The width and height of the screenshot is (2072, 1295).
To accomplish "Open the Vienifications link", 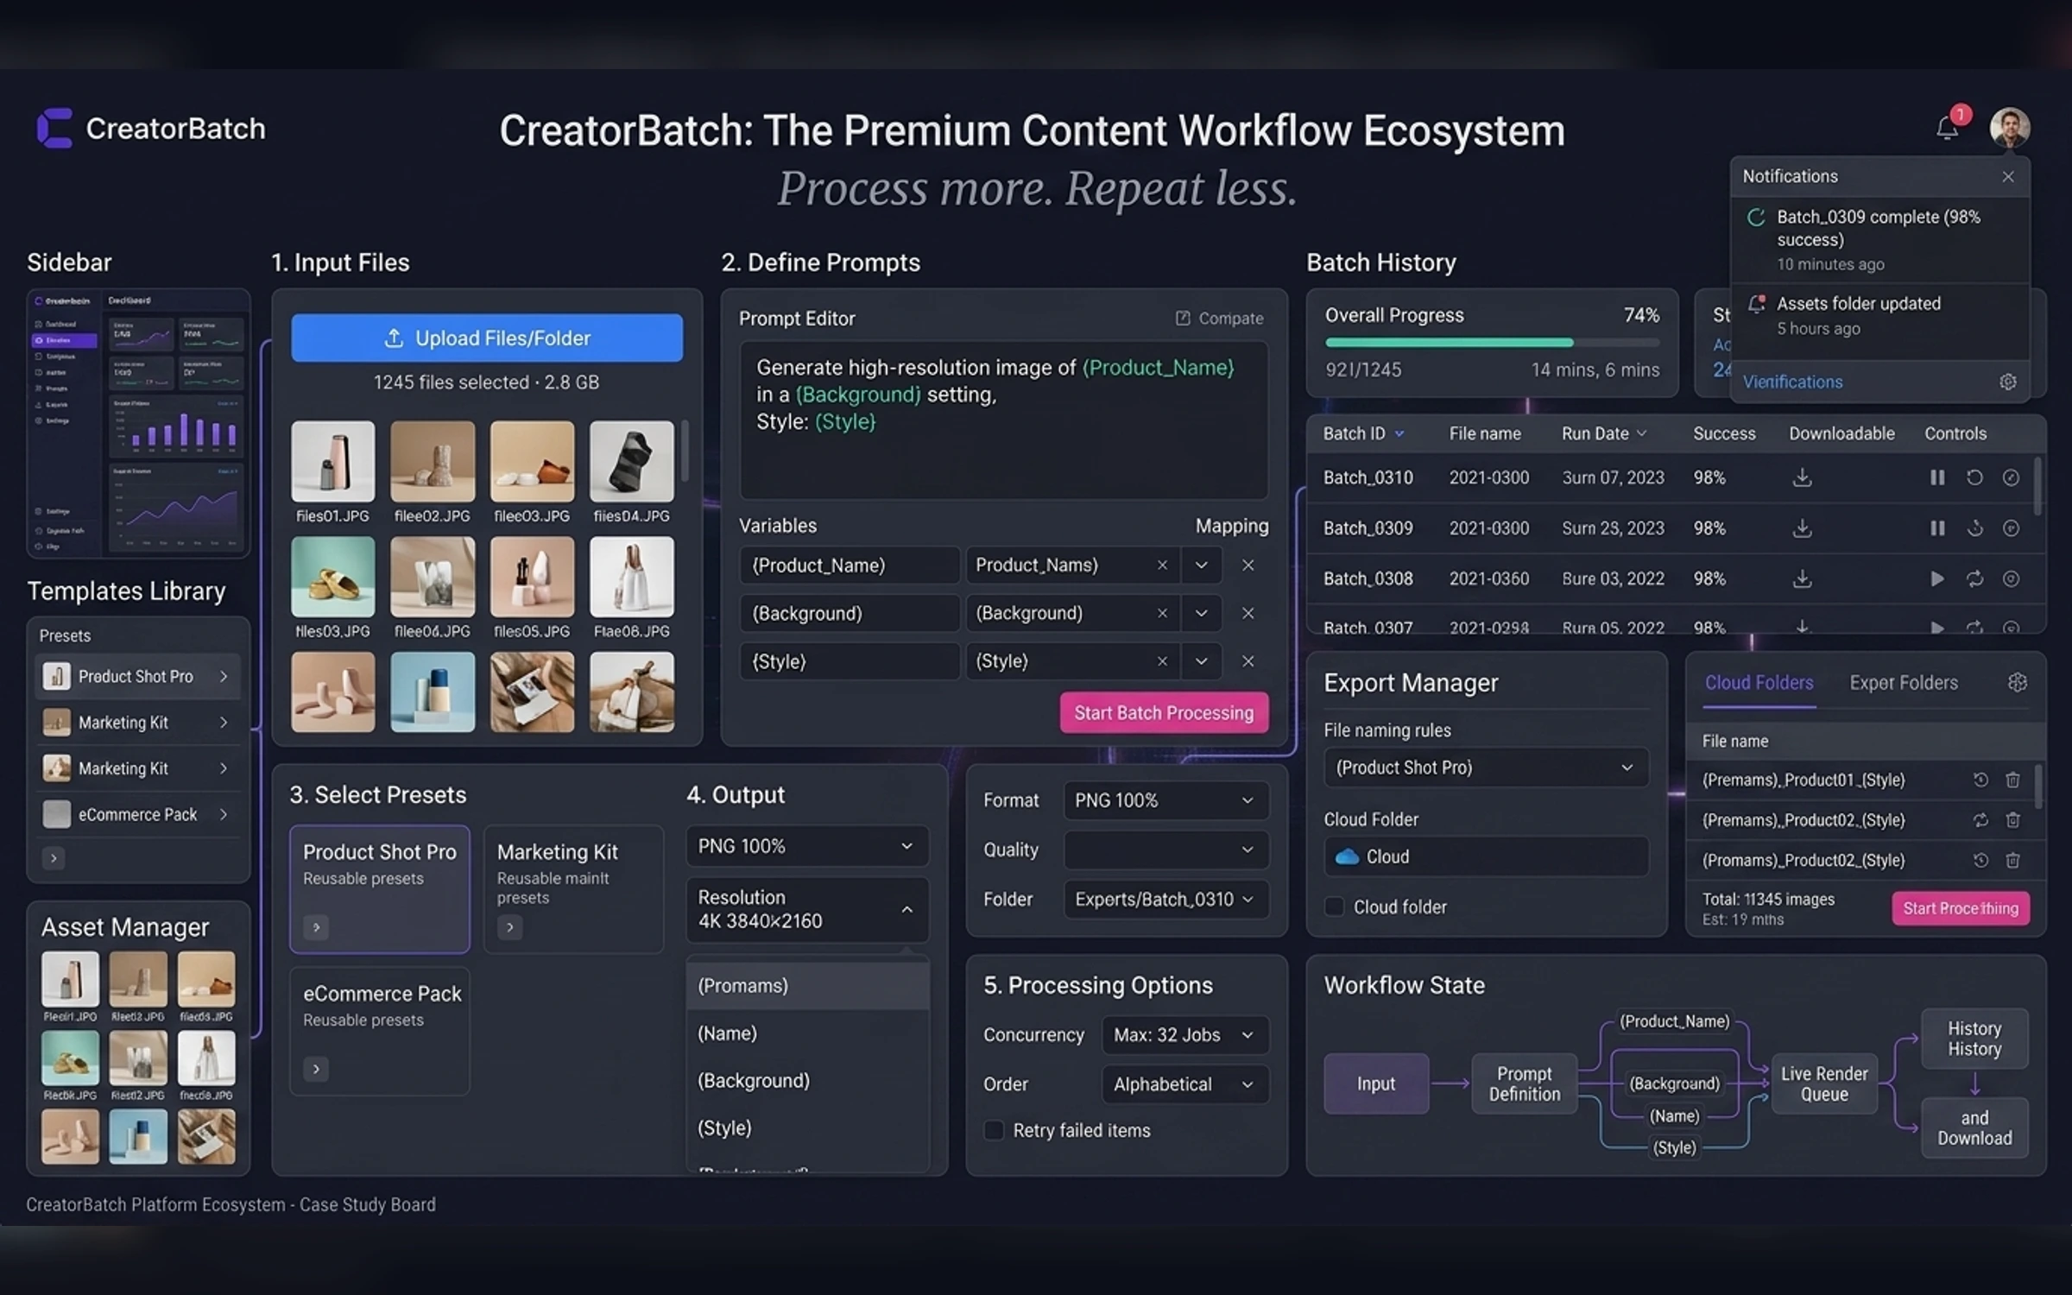I will [1792, 382].
